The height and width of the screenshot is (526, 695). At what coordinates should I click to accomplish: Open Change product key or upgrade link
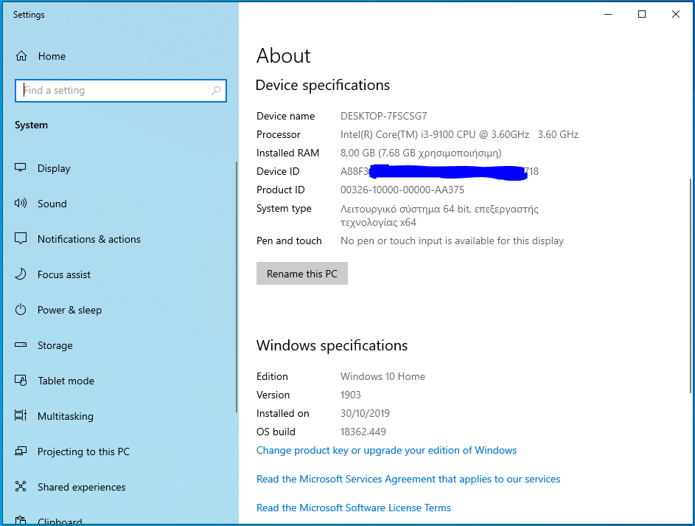tap(386, 450)
